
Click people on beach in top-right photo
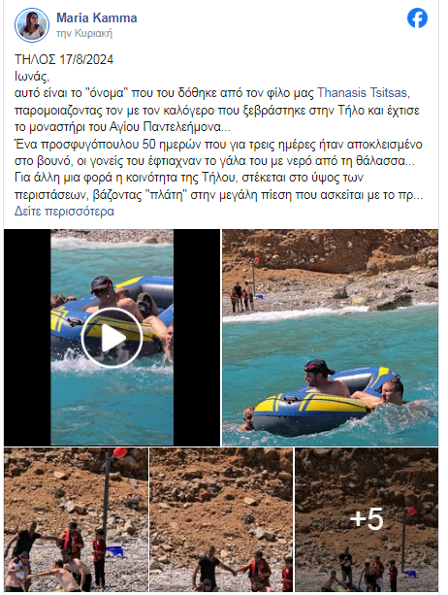pyautogui.click(x=241, y=296)
